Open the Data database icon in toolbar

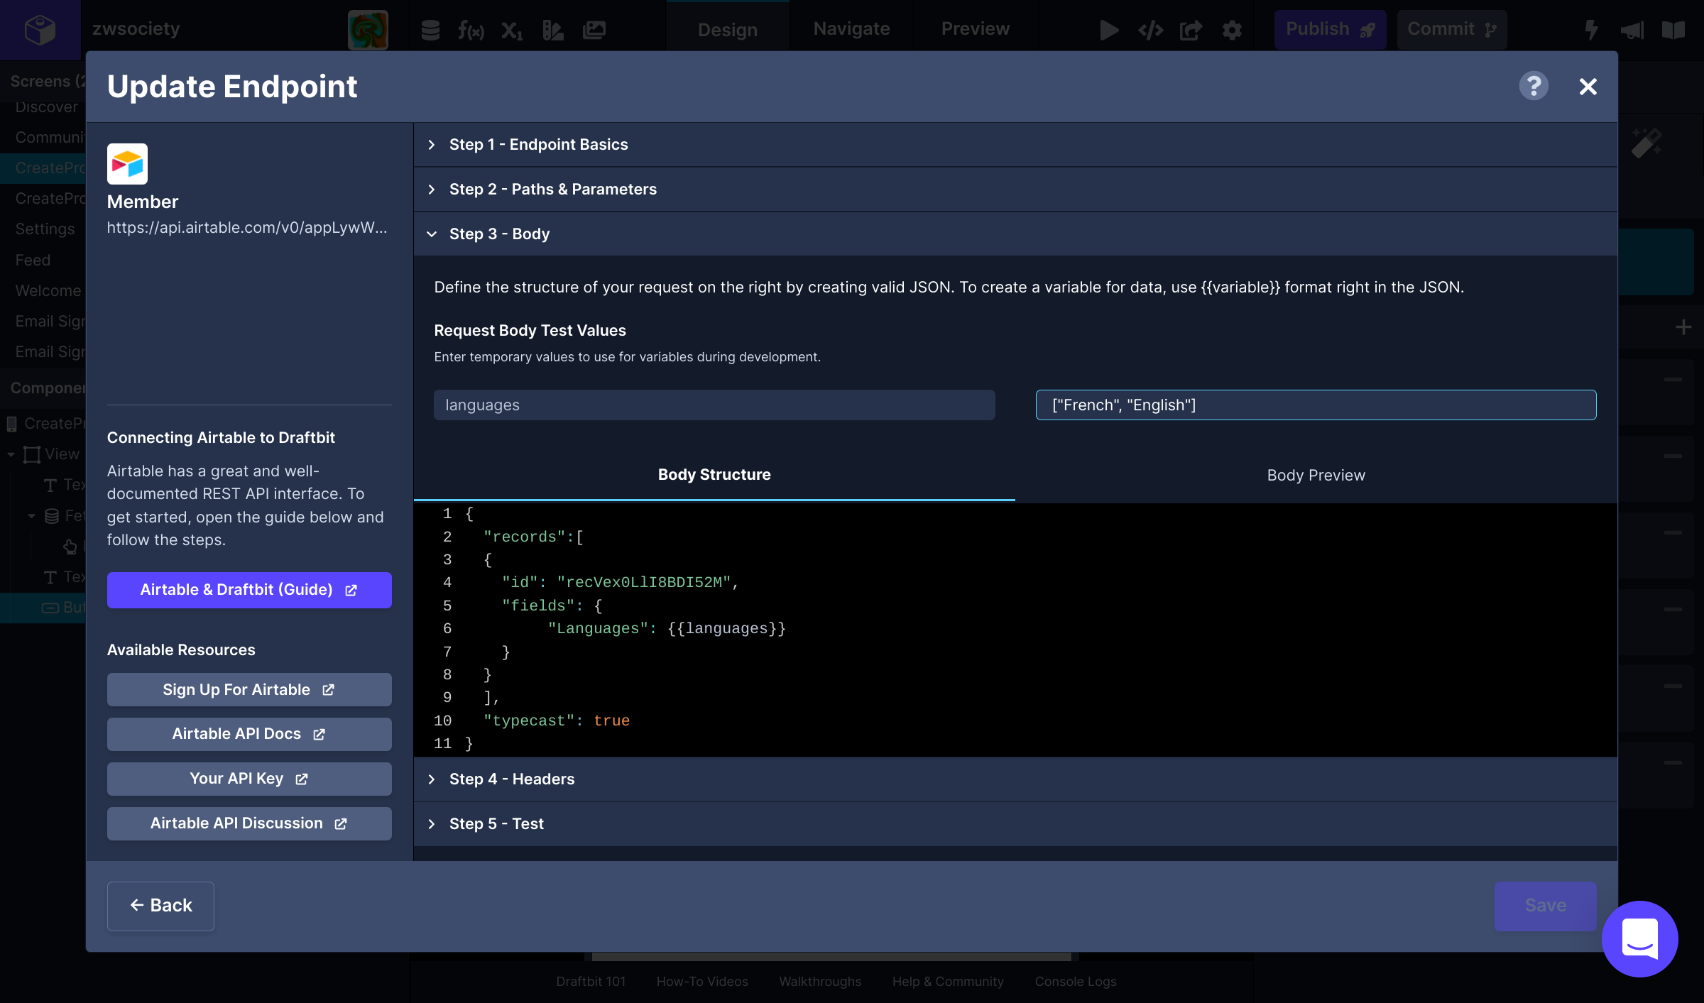point(430,30)
